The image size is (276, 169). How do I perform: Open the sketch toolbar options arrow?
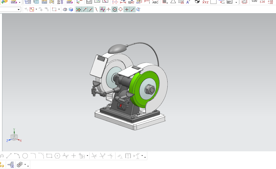145,157
